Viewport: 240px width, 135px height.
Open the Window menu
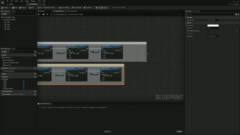click(33, 1)
